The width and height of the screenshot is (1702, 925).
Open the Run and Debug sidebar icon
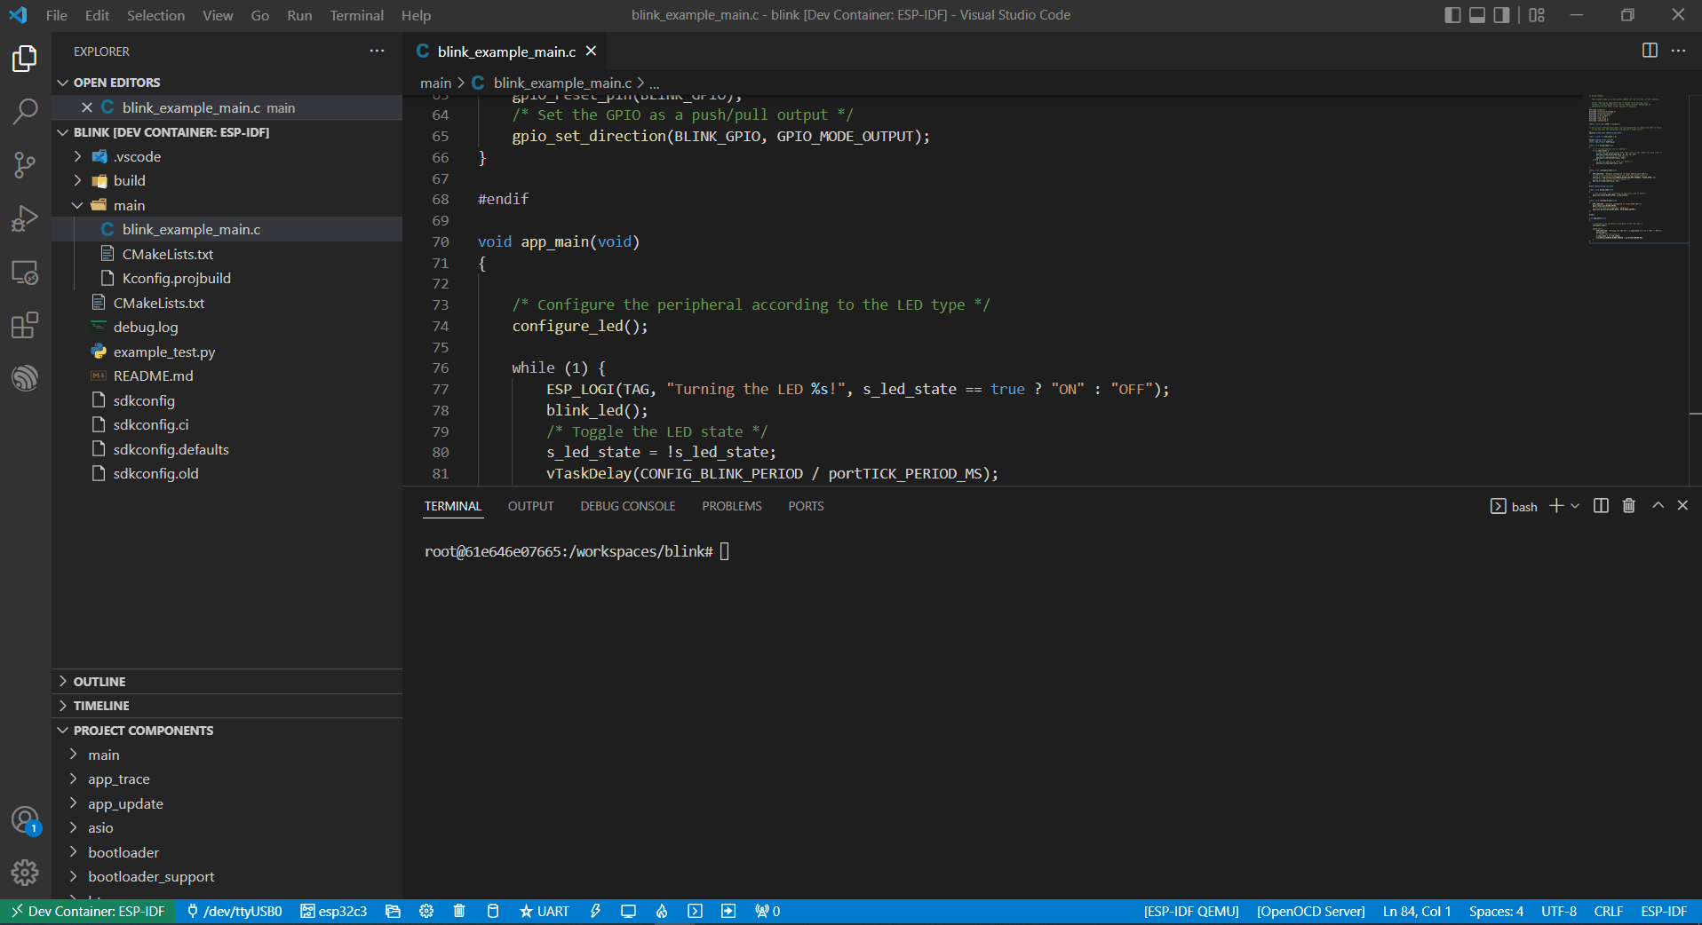[25, 217]
